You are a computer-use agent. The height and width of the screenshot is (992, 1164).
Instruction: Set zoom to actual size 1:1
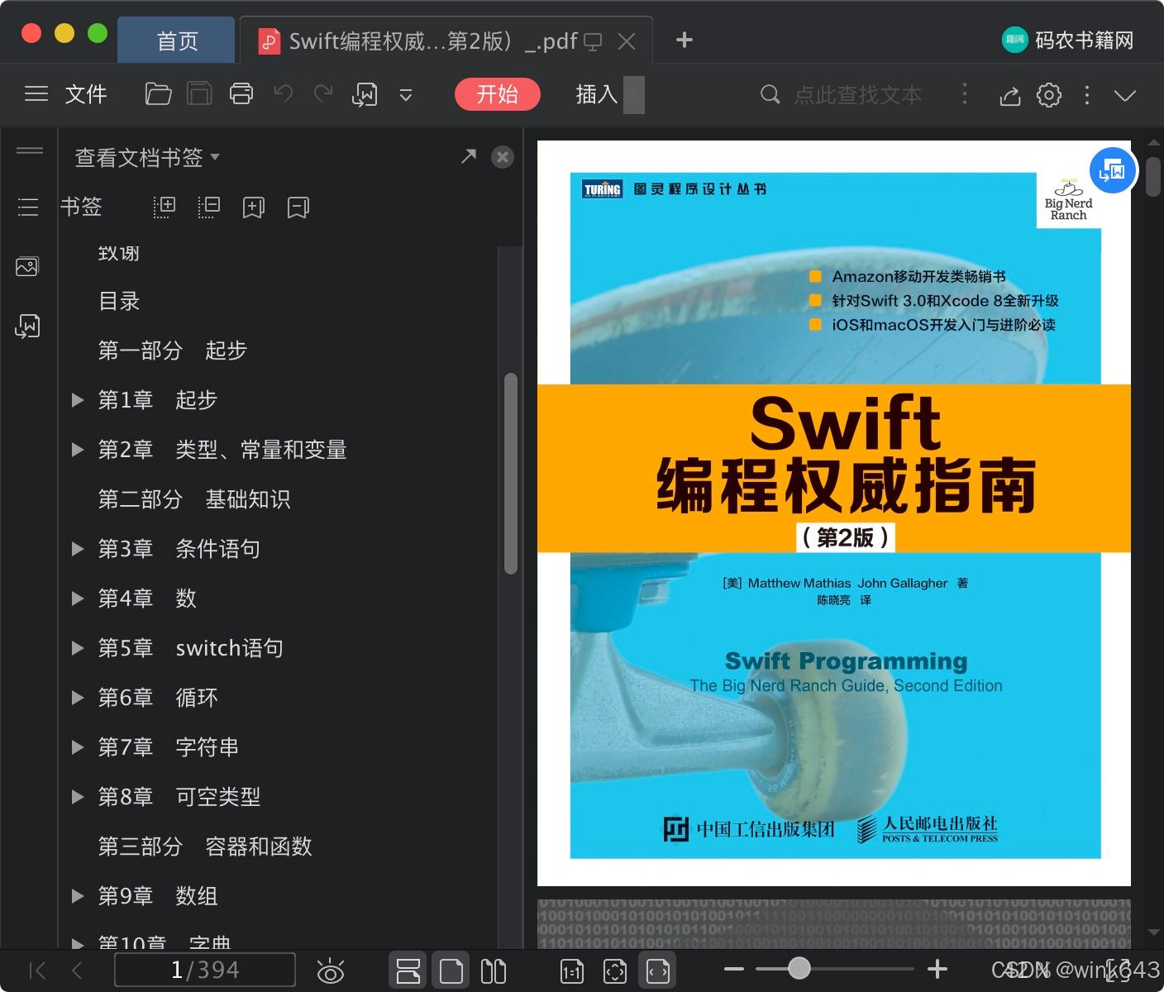[572, 971]
